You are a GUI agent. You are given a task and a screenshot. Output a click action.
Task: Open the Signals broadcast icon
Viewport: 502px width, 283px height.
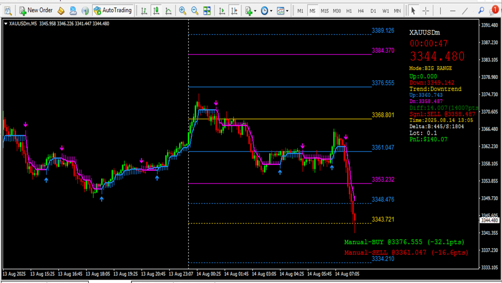pos(85,11)
